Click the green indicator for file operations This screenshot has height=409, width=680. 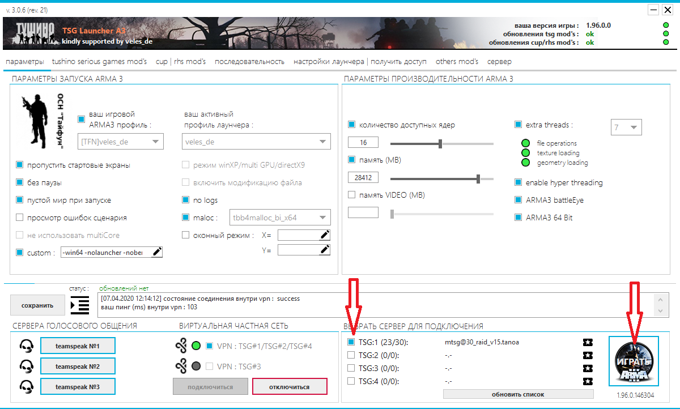point(525,143)
